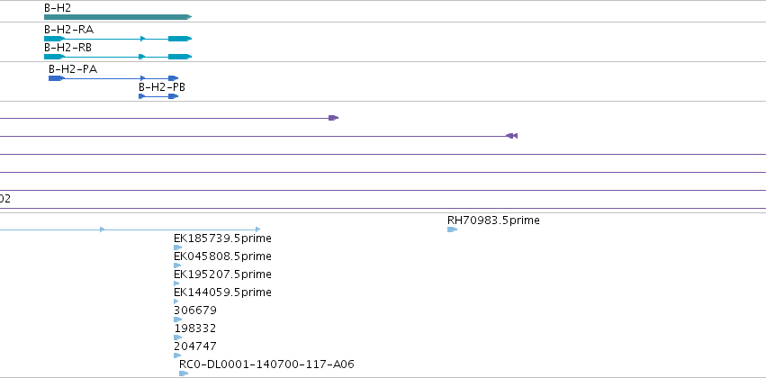Click the EK144059.5prime label
This screenshot has height=378, width=766.
click(x=222, y=292)
